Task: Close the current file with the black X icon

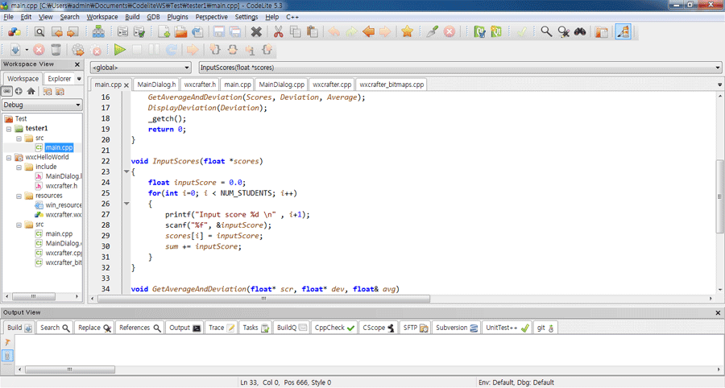Action: coord(256,31)
